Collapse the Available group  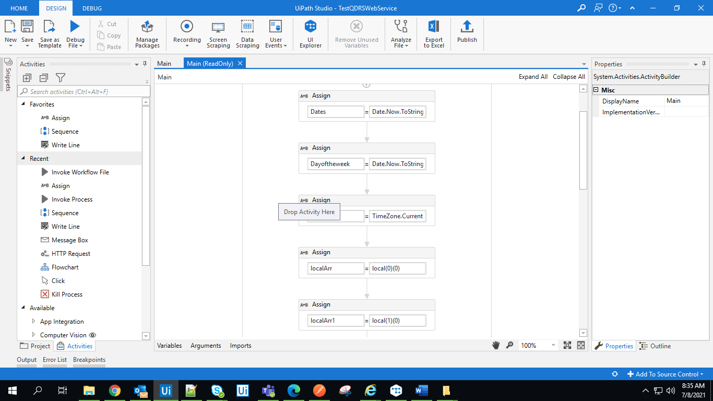click(x=23, y=308)
